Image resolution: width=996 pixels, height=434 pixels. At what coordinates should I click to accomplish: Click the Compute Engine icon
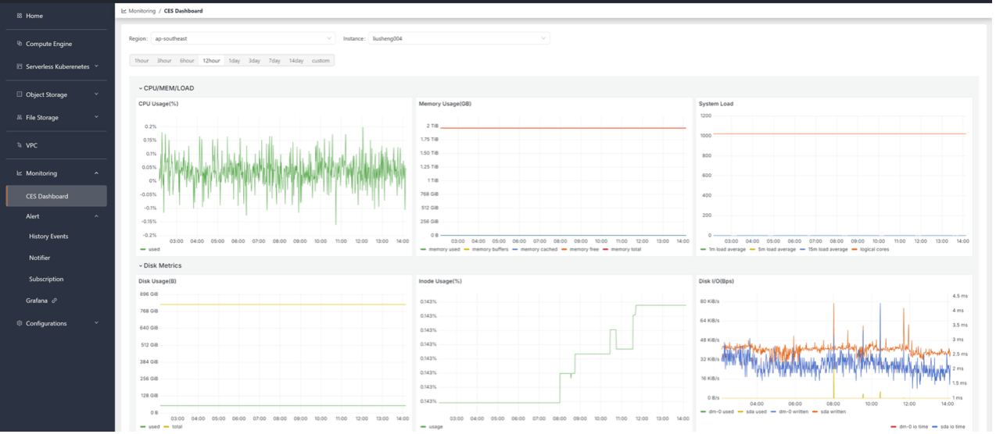click(20, 44)
